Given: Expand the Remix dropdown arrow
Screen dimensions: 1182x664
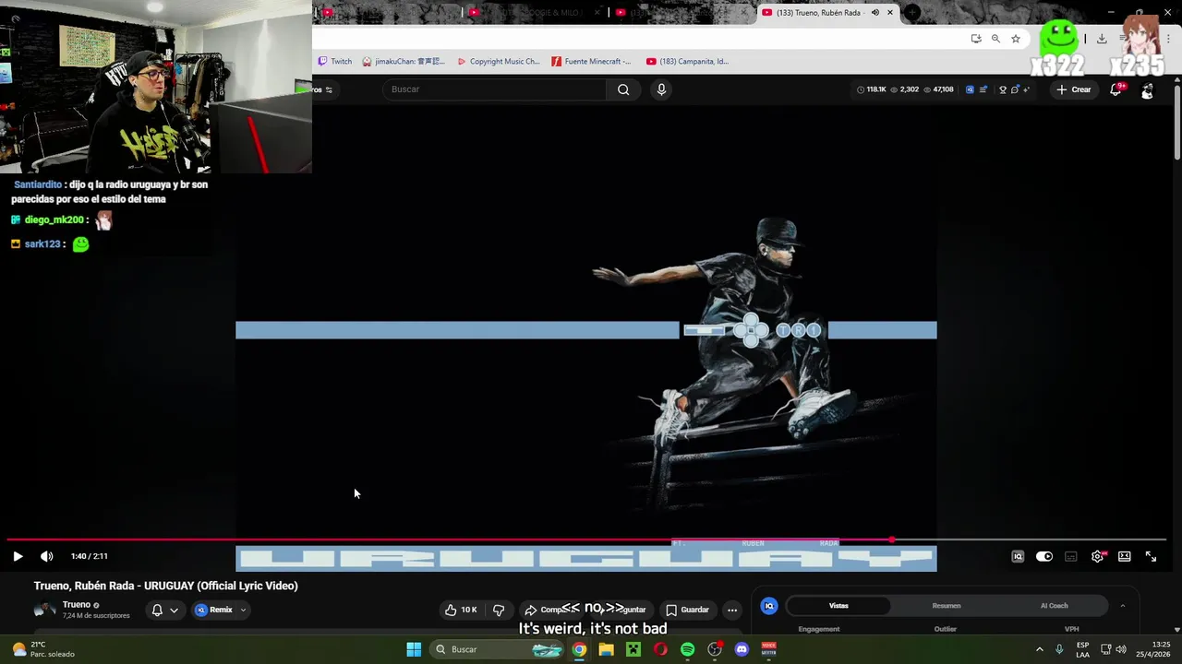Looking at the screenshot, I should (243, 610).
